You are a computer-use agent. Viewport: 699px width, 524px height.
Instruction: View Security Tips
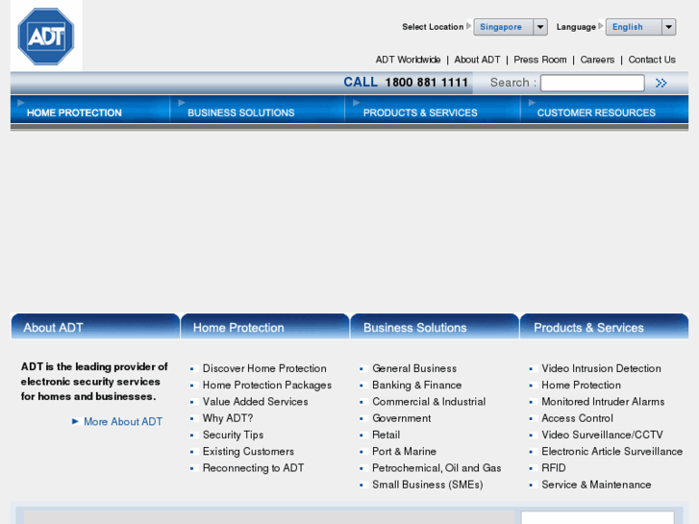click(233, 435)
